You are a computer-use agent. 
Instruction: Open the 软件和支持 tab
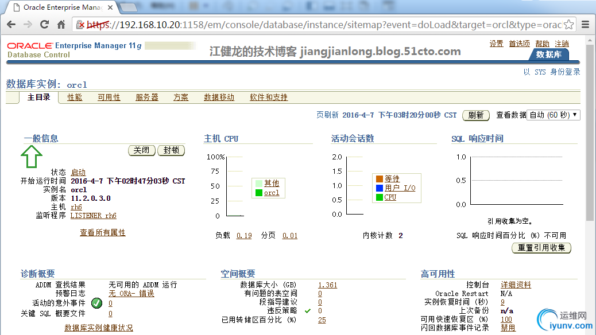pos(269,98)
